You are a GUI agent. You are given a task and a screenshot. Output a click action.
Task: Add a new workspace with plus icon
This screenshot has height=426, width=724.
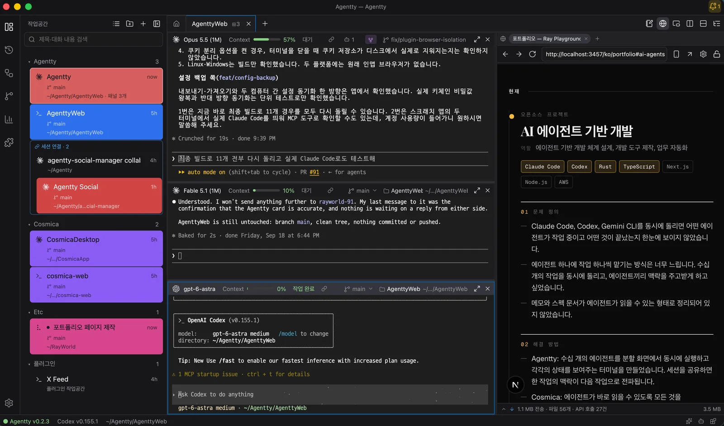coord(143,24)
